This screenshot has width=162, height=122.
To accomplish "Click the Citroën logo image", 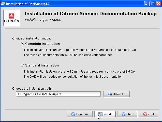I will 11,18.
